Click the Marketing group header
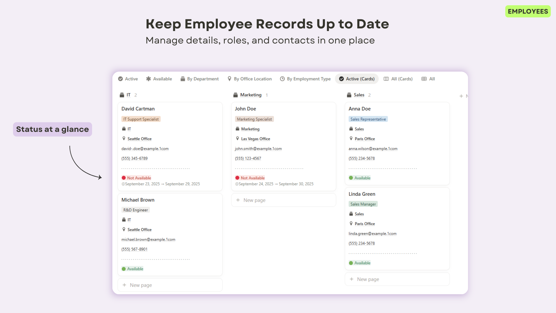The width and height of the screenshot is (556, 313). coord(251,95)
